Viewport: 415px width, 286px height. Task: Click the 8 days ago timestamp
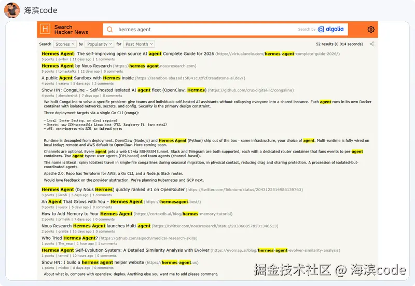point(81,268)
